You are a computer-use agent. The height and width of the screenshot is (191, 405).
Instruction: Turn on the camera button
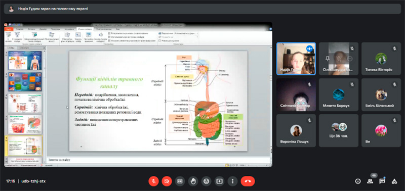pyautogui.click(x=167, y=181)
